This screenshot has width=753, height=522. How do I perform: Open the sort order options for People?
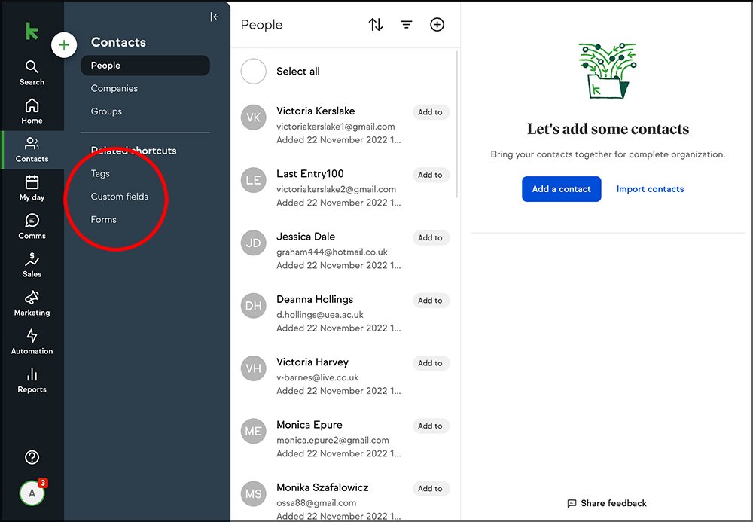pyautogui.click(x=376, y=25)
